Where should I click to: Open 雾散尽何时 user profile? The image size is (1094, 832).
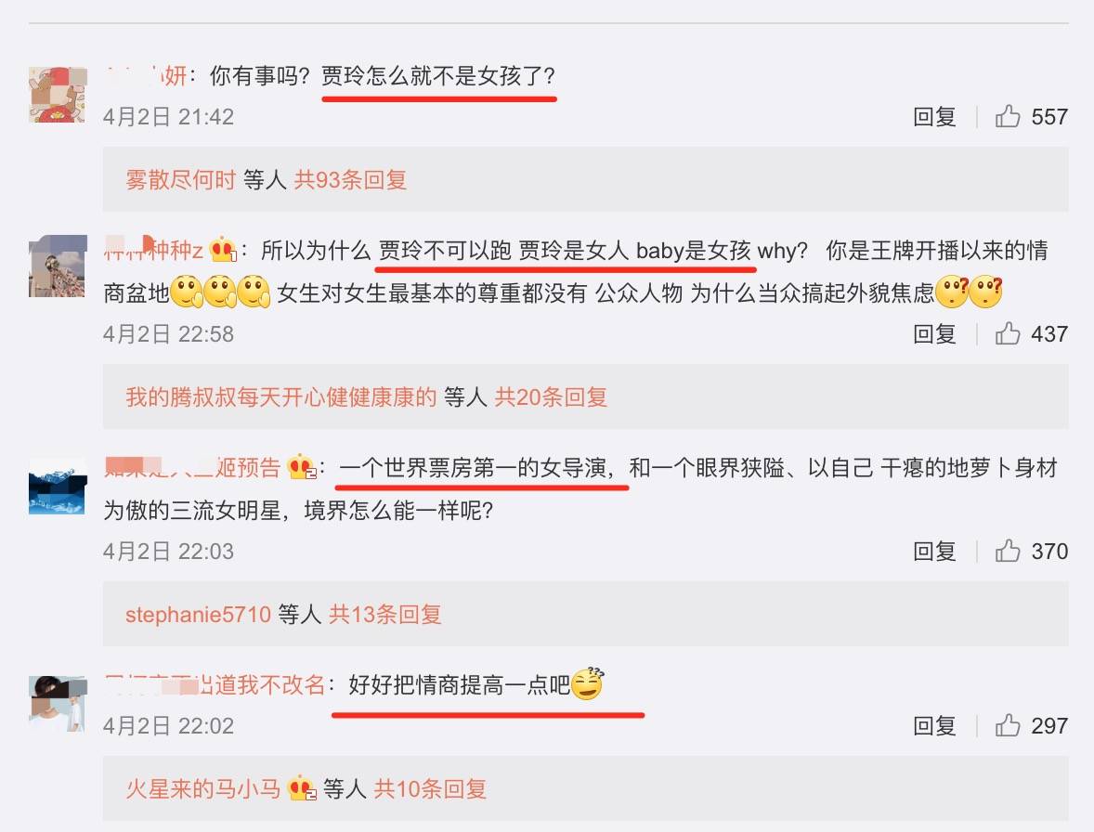[181, 180]
